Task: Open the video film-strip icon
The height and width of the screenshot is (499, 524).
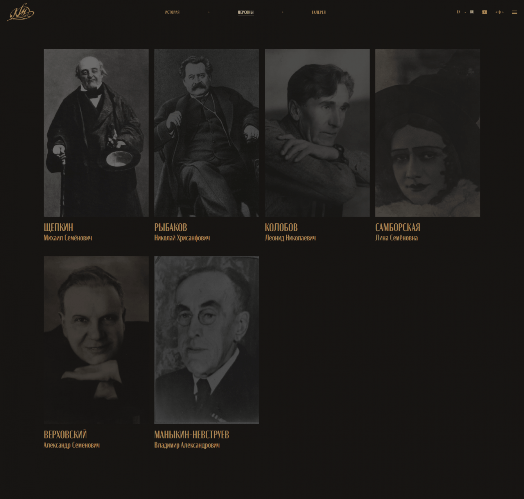Action: coord(485,12)
